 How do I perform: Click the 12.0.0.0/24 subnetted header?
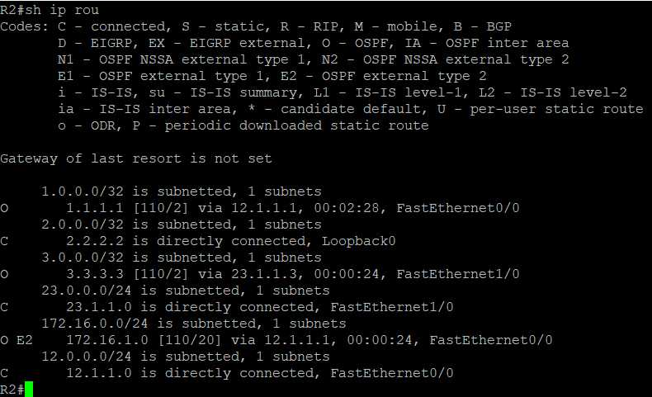point(186,357)
